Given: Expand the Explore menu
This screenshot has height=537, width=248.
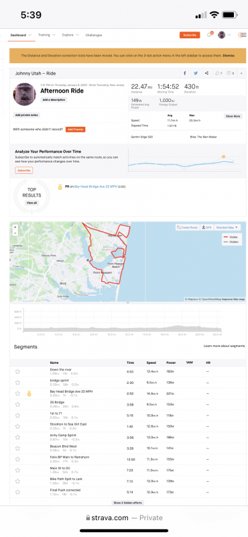Looking at the screenshot, I should 70,35.
